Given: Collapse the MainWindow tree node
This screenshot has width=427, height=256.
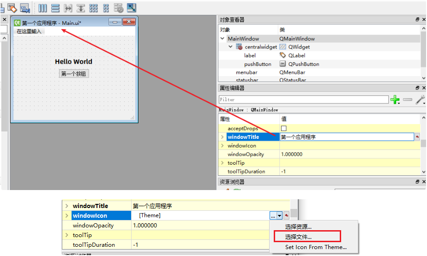Looking at the screenshot, I should 223,39.
